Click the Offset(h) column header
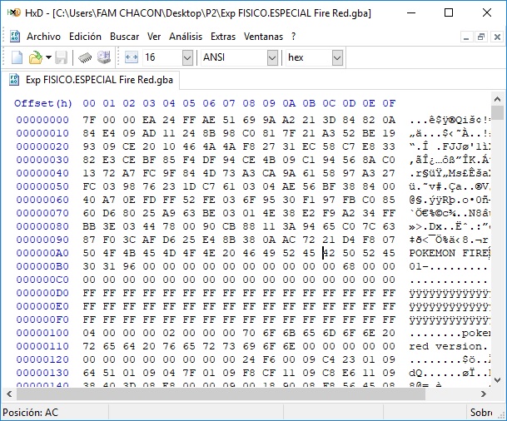Screen dimensions: 507x421 pyautogui.click(x=43, y=103)
